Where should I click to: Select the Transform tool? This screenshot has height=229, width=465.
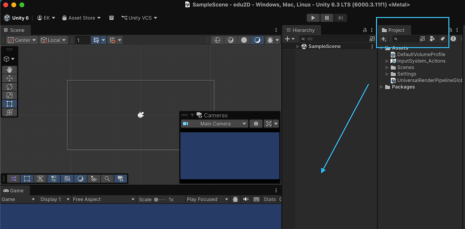pos(9,112)
